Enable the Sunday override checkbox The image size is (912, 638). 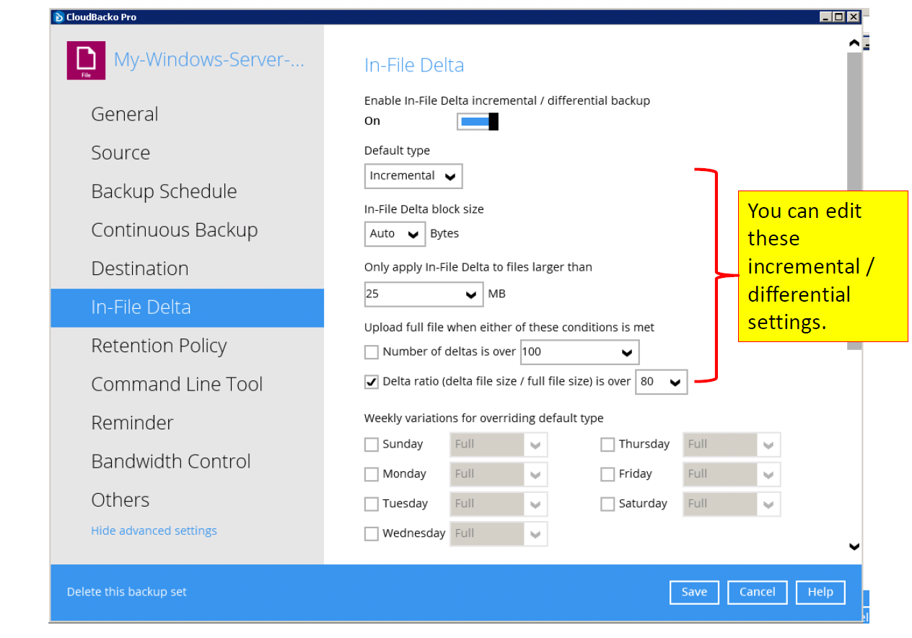coord(372,445)
